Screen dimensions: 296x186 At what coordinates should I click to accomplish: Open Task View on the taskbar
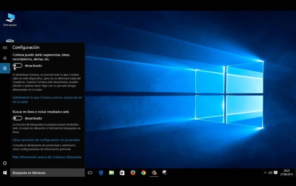(90, 173)
